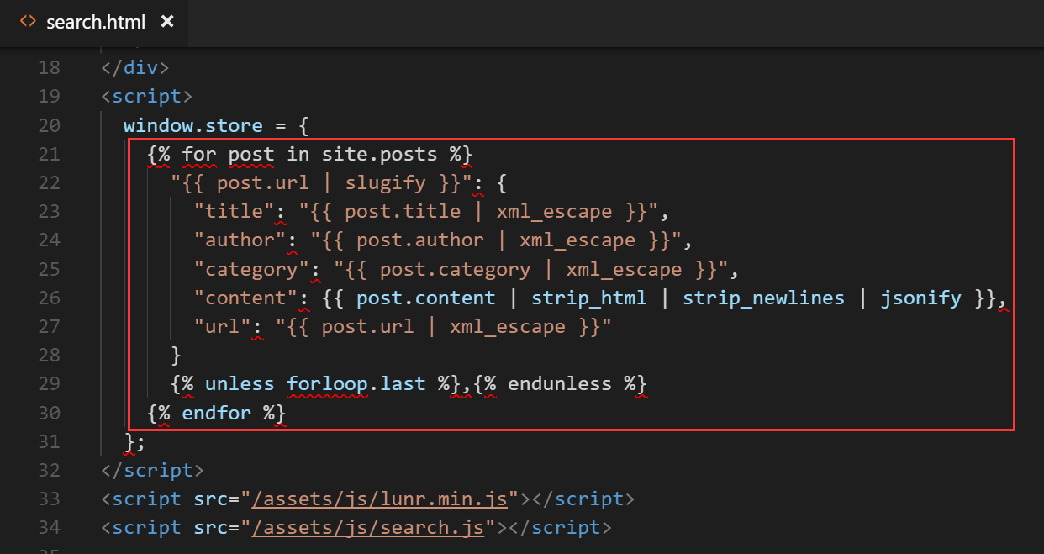Screen dimensions: 1044x554
Task: Click site.posts in the for loop
Action: (x=379, y=155)
